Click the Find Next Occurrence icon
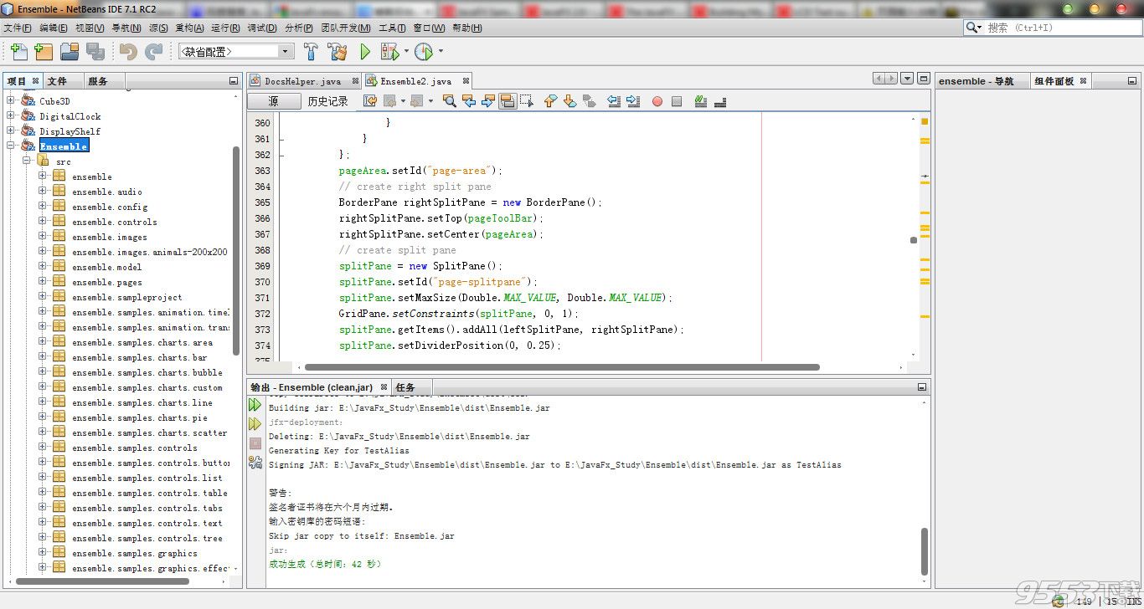The height and width of the screenshot is (609, 1144). 488,101
